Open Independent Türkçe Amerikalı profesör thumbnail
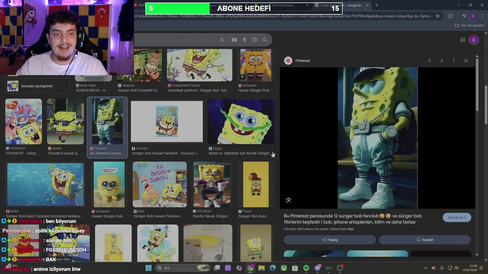 [x=199, y=65]
